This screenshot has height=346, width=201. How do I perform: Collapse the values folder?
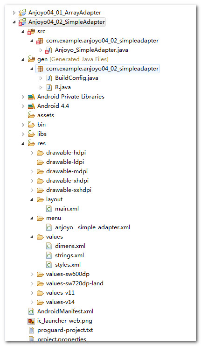[32, 237]
